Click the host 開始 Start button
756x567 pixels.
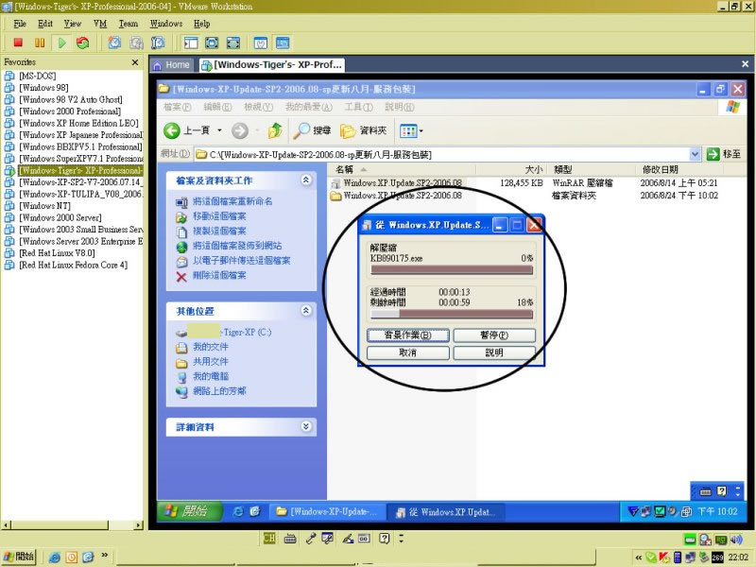tap(19, 557)
